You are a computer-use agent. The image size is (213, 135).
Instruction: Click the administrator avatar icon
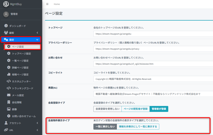click(x=6, y=14)
